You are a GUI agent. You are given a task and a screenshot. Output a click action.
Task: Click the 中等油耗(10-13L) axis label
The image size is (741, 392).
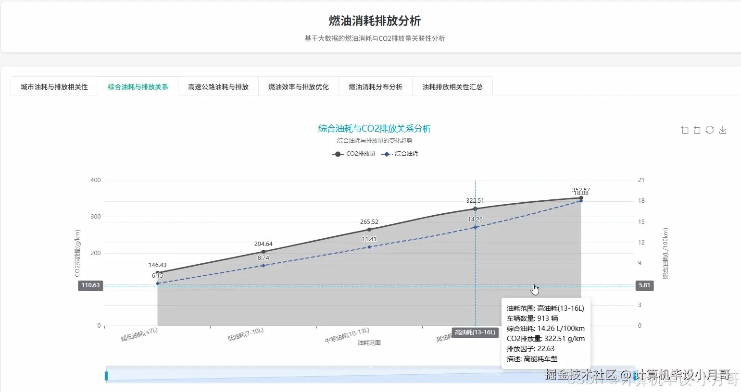pyautogui.click(x=347, y=336)
